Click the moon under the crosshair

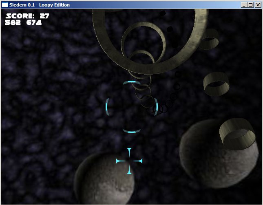[x=104, y=178]
